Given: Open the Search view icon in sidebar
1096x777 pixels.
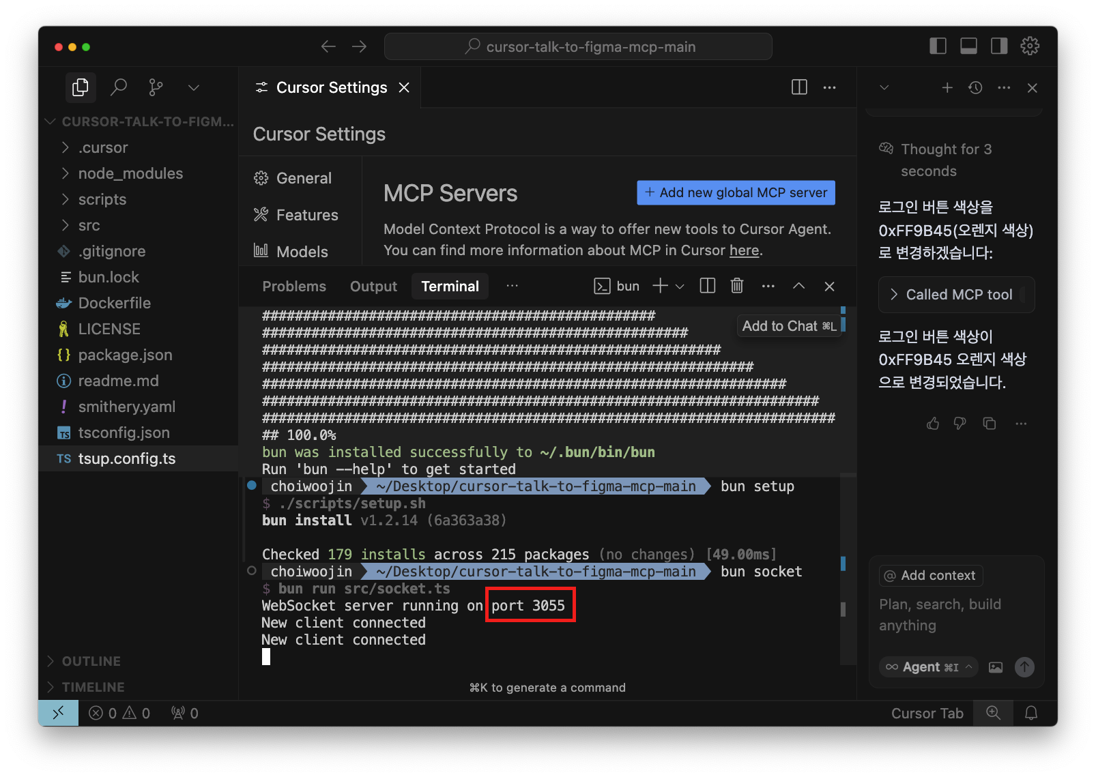Looking at the screenshot, I should point(119,87).
